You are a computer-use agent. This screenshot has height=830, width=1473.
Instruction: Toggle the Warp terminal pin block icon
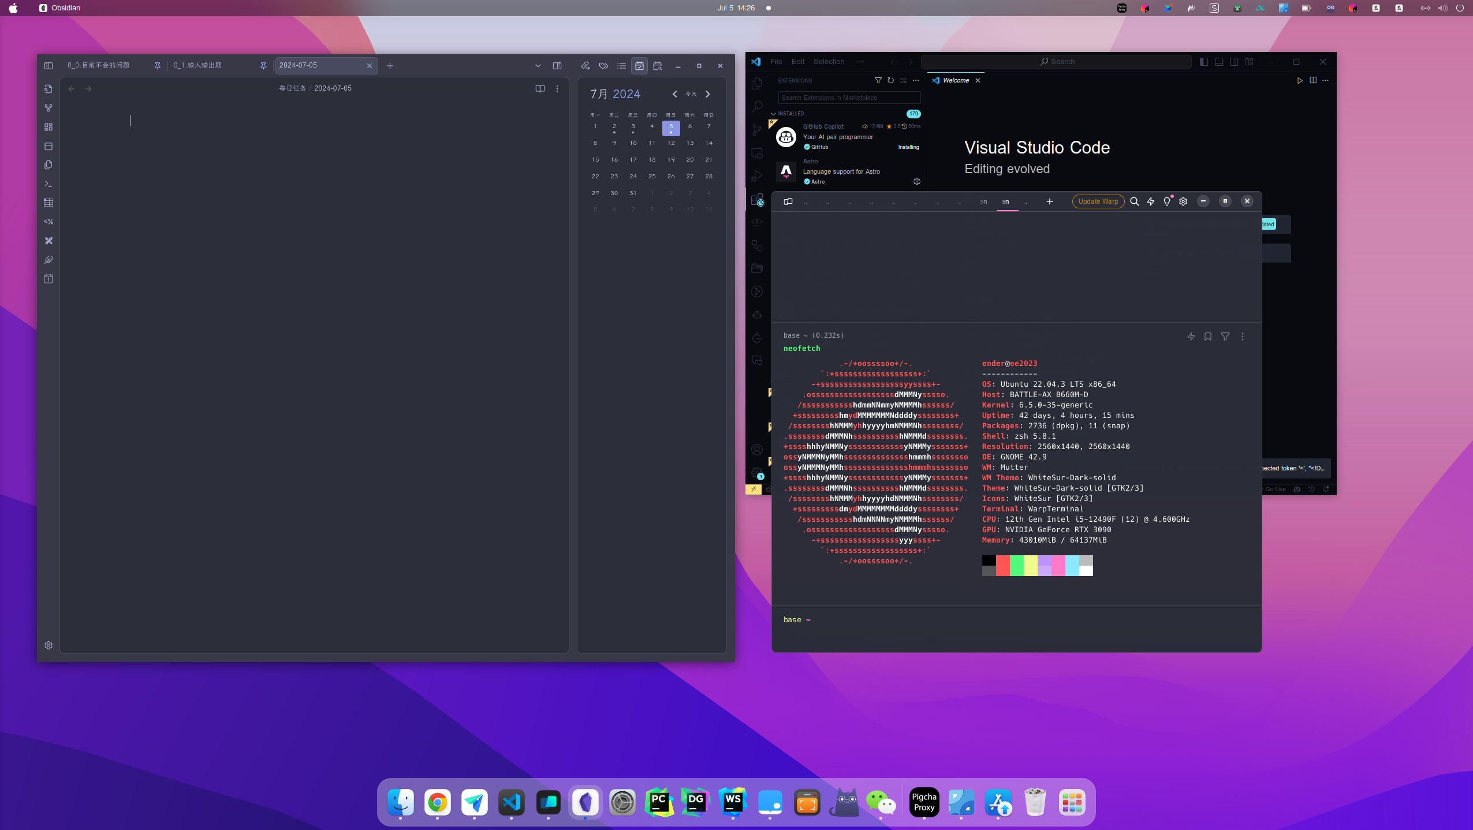point(1208,337)
